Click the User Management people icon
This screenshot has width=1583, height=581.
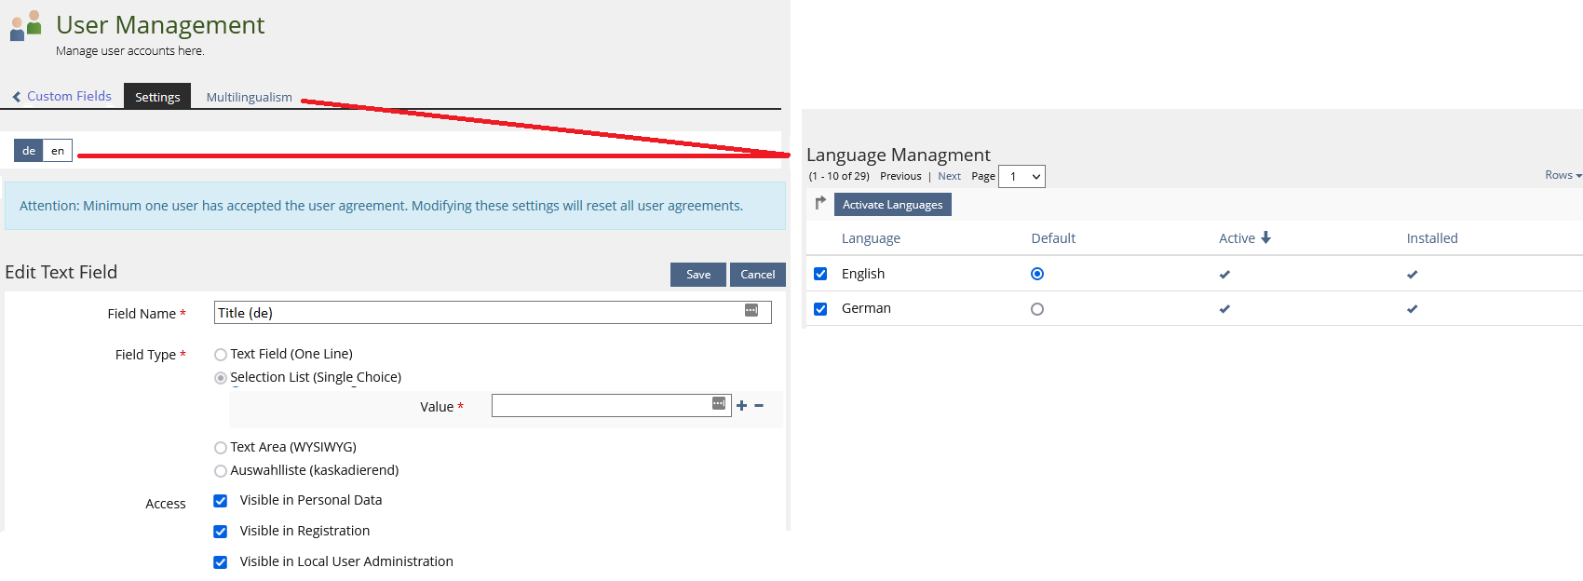tap(25, 25)
